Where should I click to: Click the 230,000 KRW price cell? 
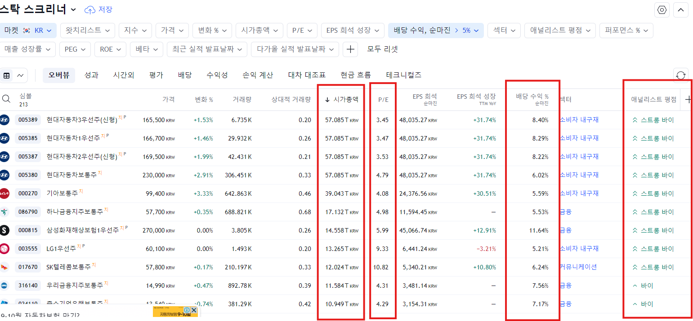point(159,175)
